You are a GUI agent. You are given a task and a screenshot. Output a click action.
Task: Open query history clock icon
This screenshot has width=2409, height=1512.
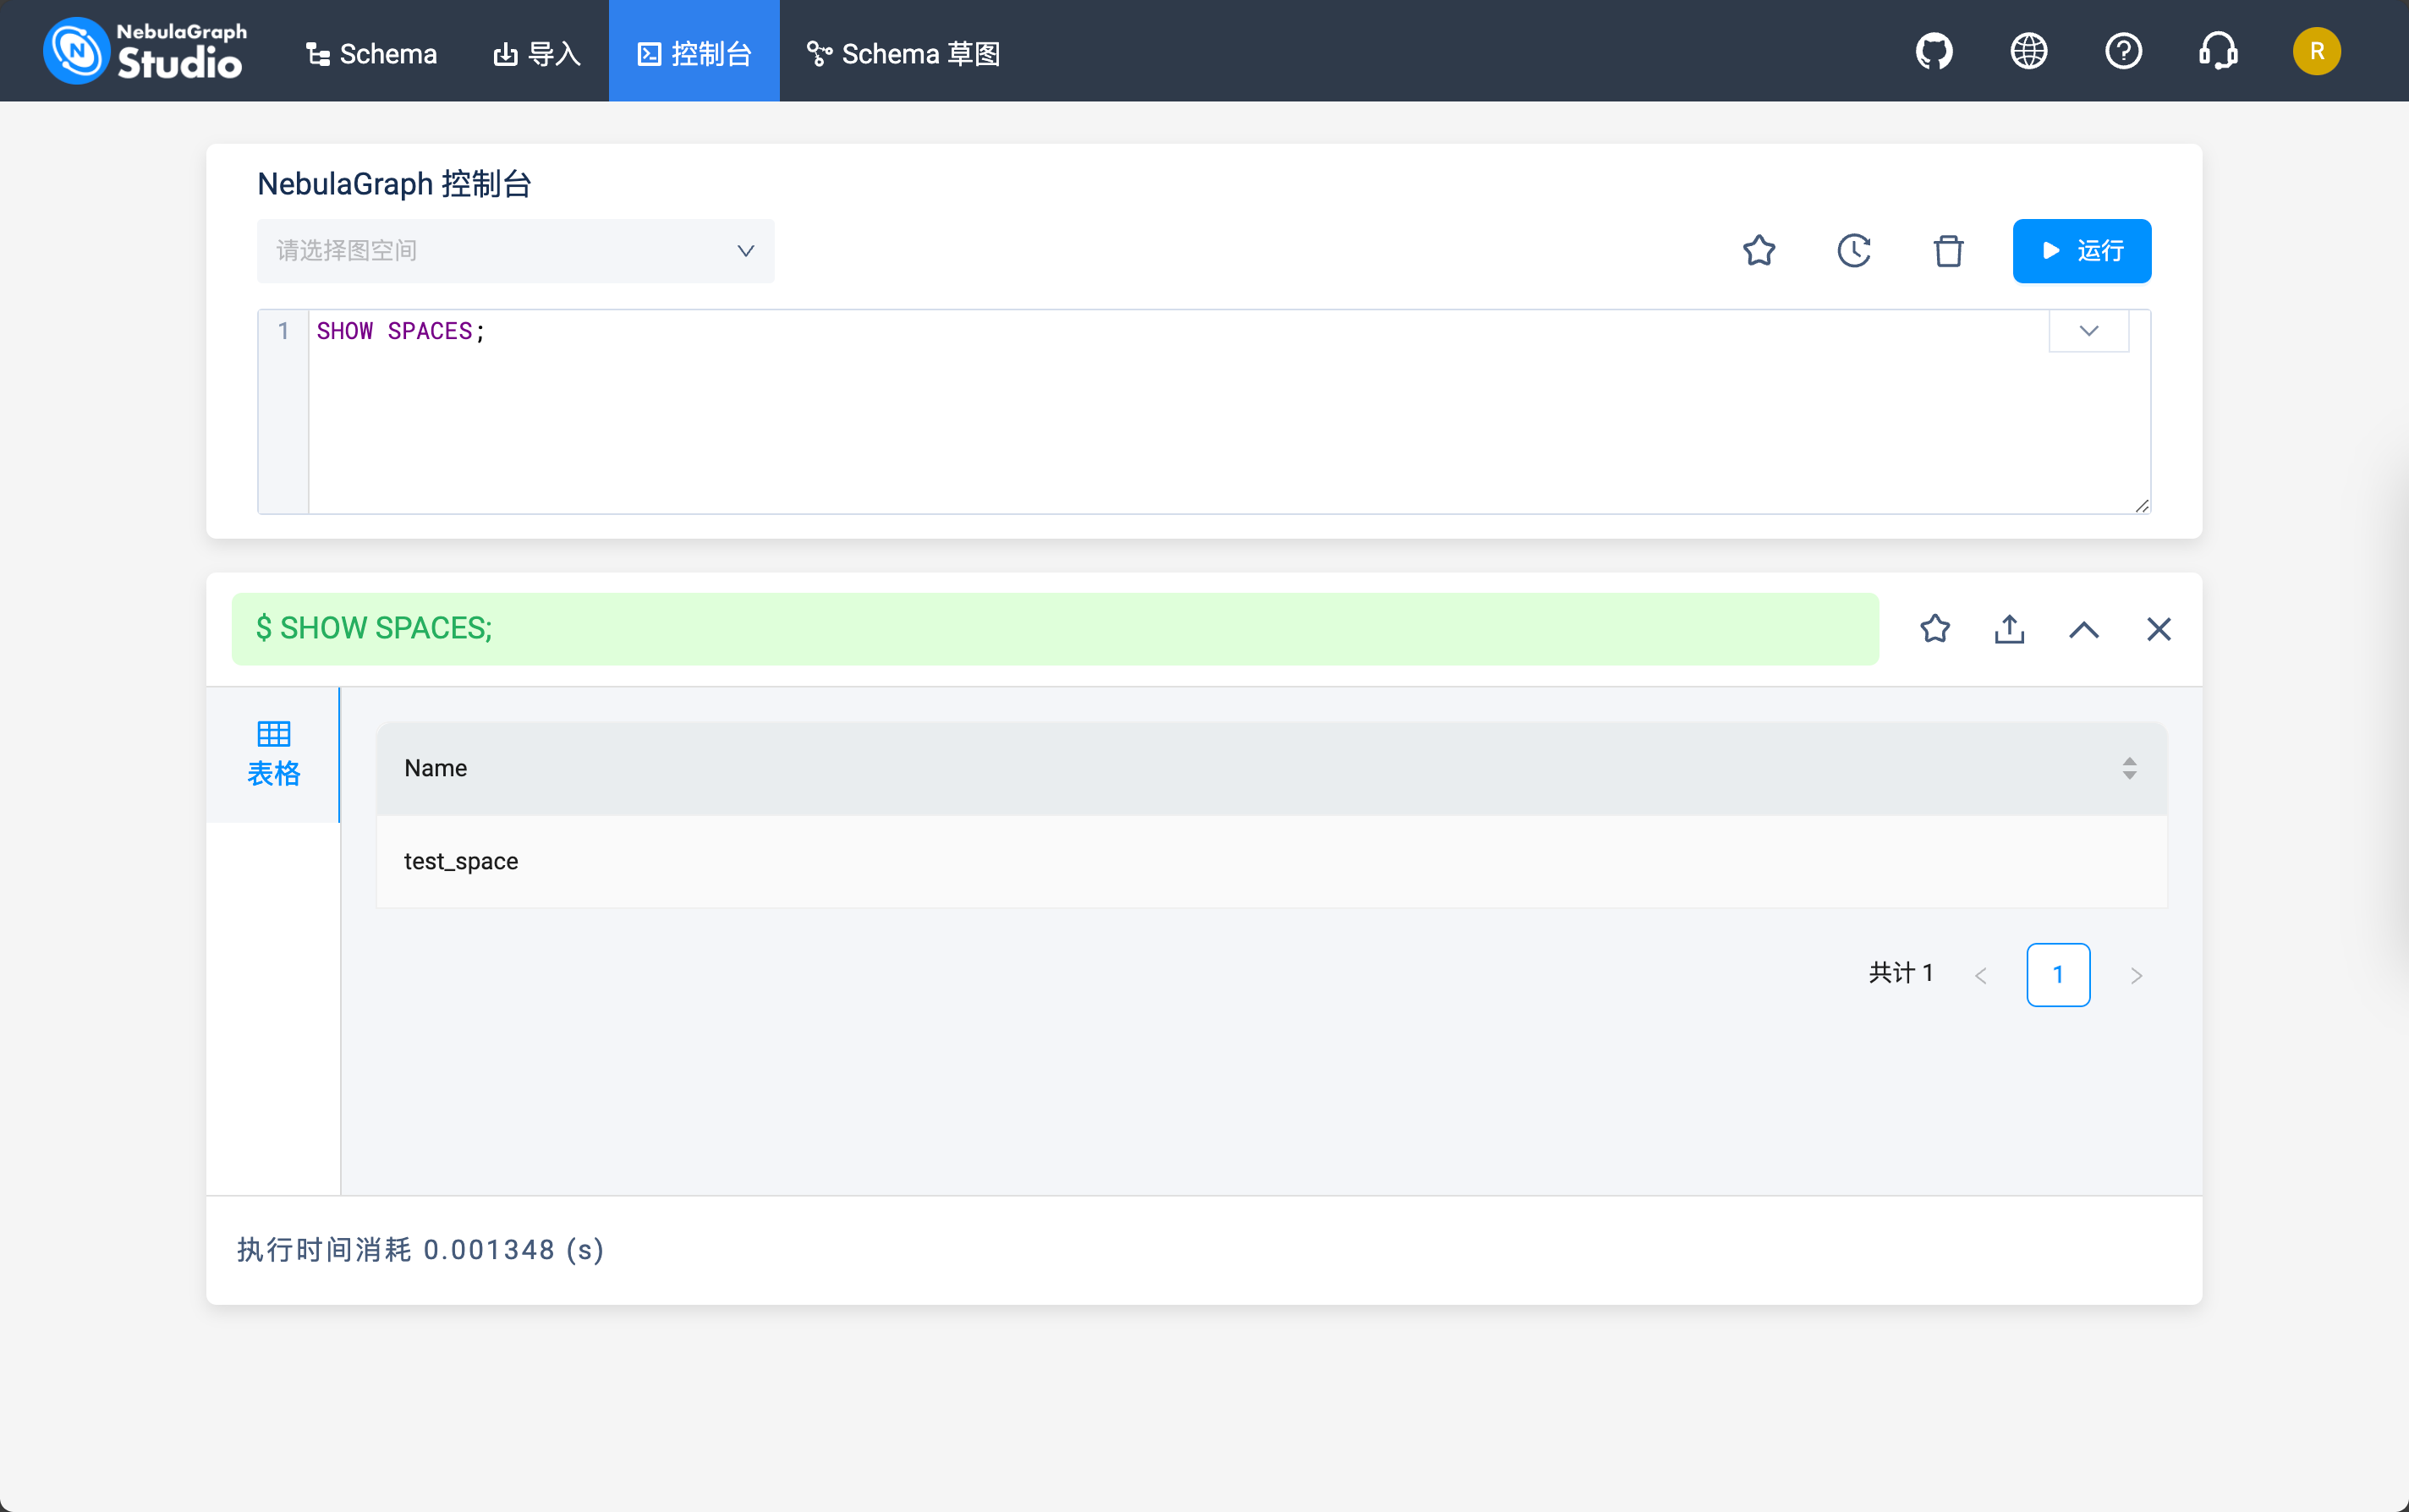(x=1854, y=250)
